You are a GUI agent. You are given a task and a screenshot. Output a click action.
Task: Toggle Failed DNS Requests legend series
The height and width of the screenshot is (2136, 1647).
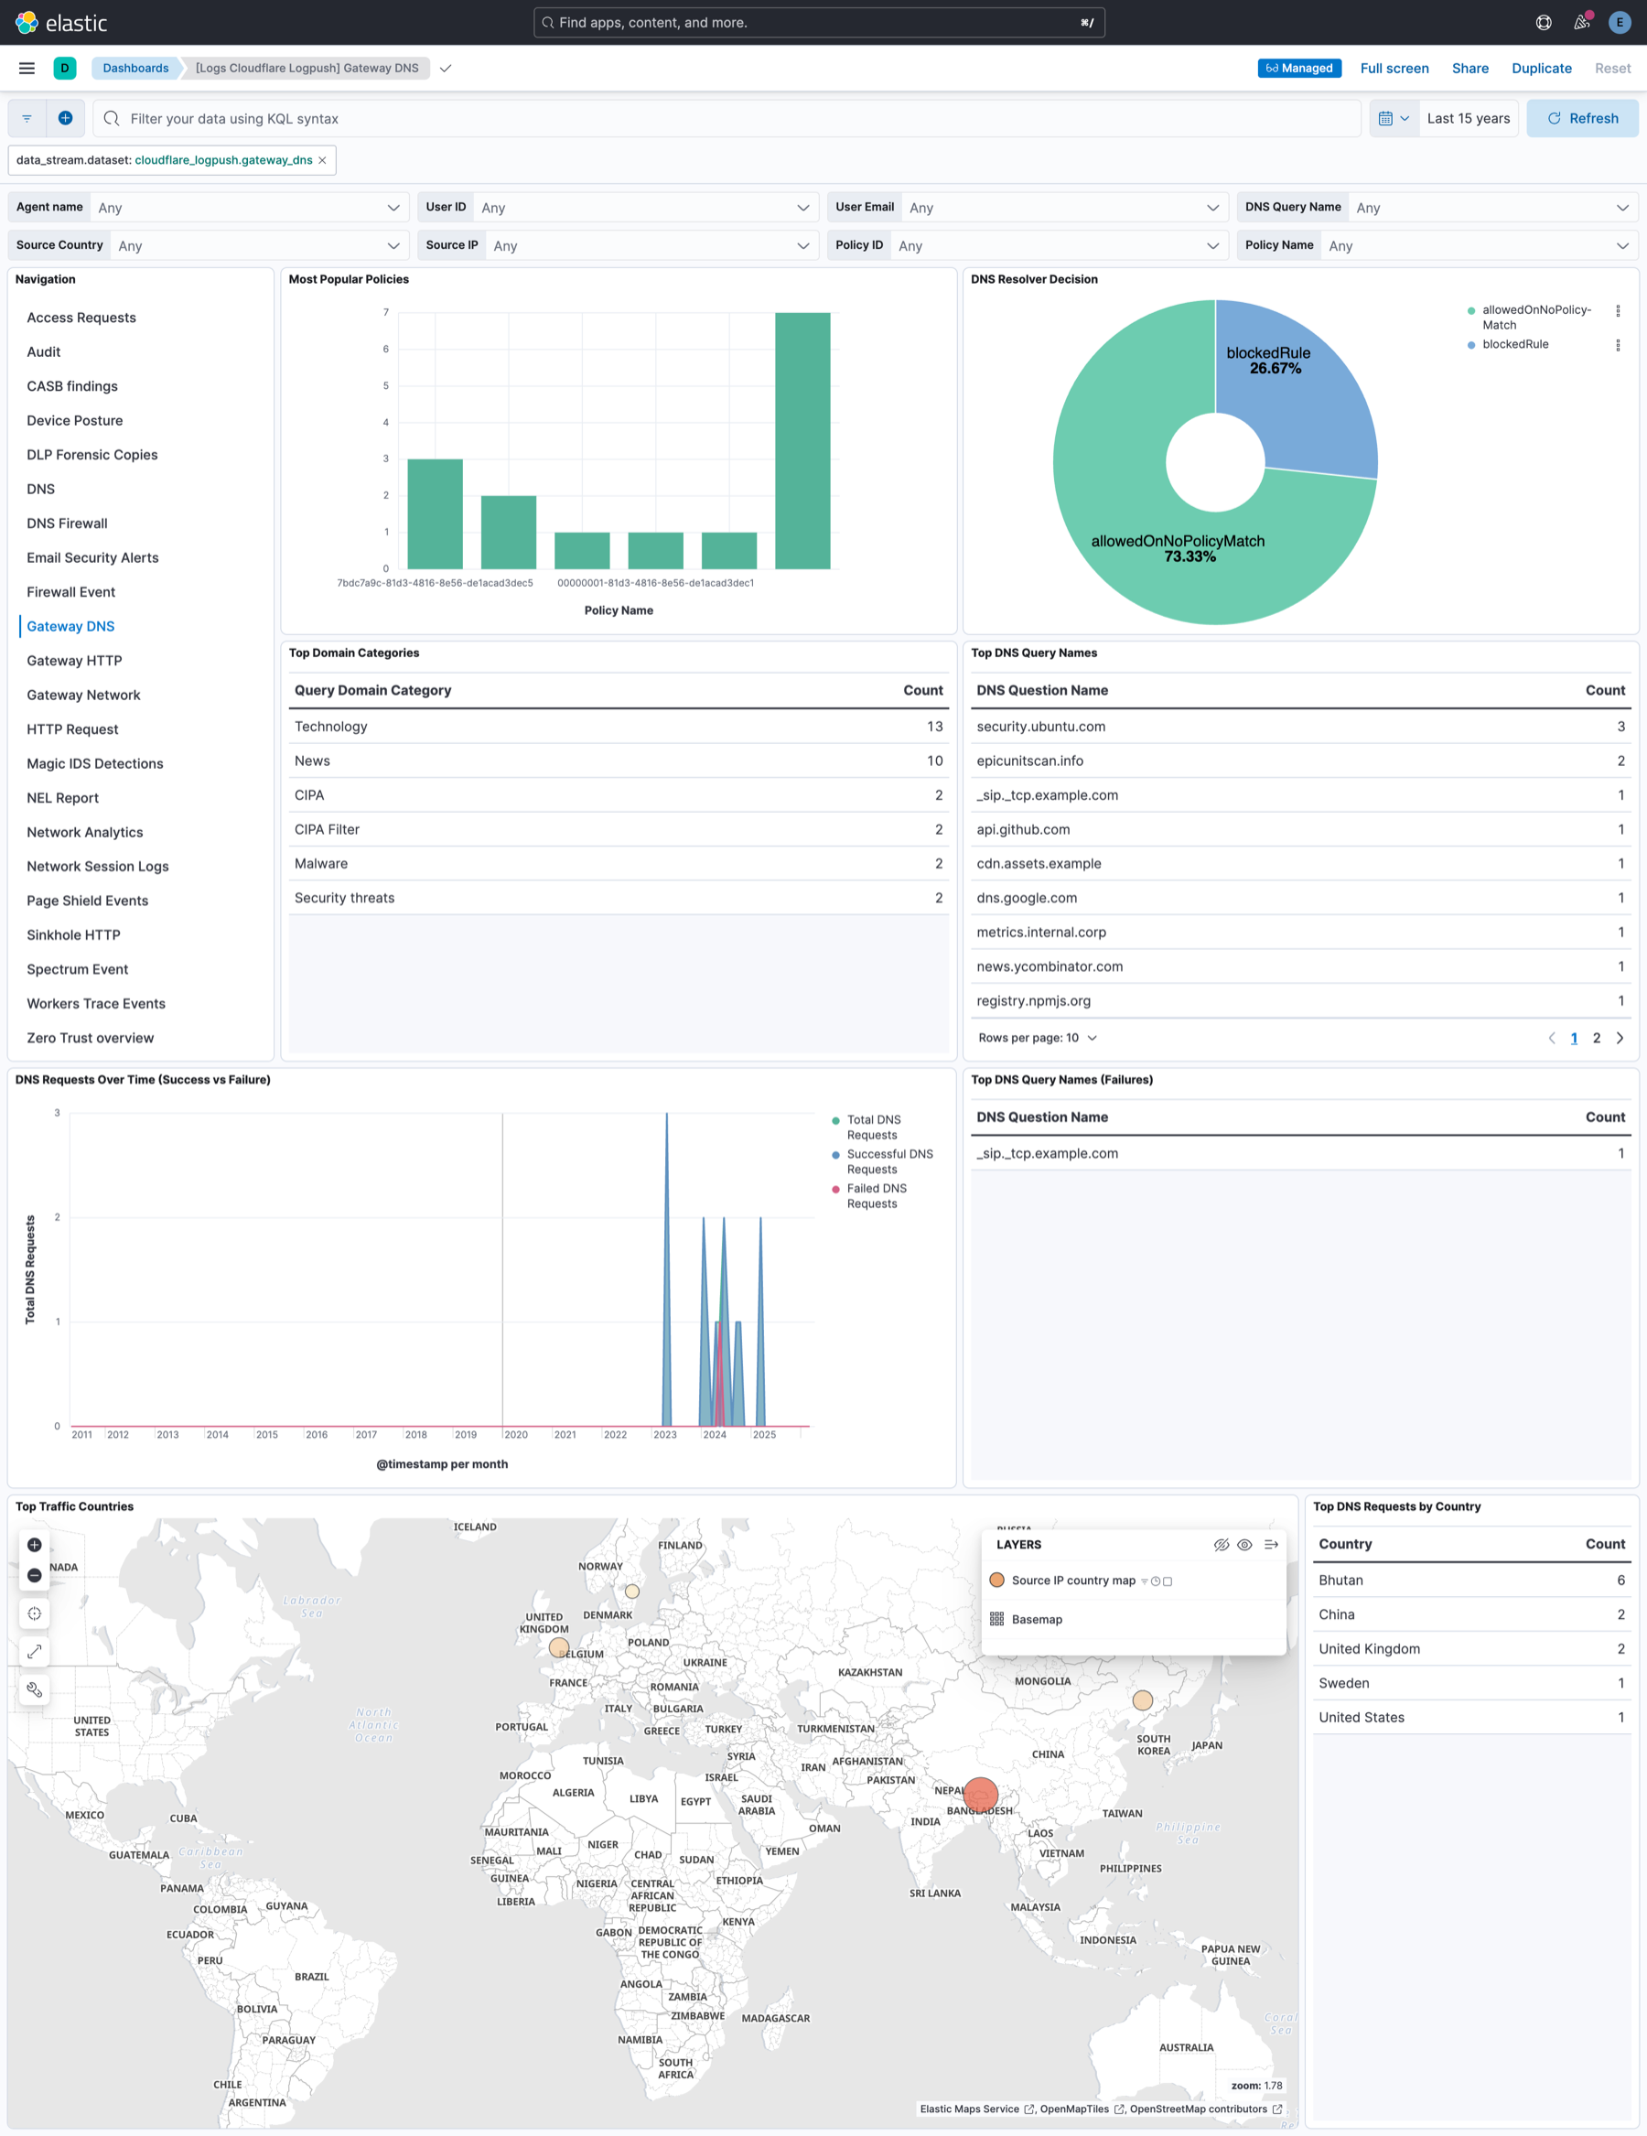click(877, 1196)
